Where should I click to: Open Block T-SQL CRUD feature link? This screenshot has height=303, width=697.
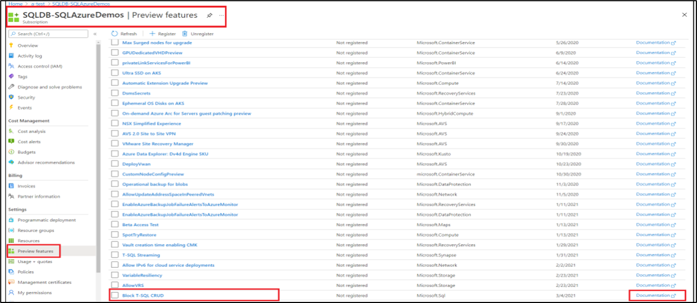143,295
